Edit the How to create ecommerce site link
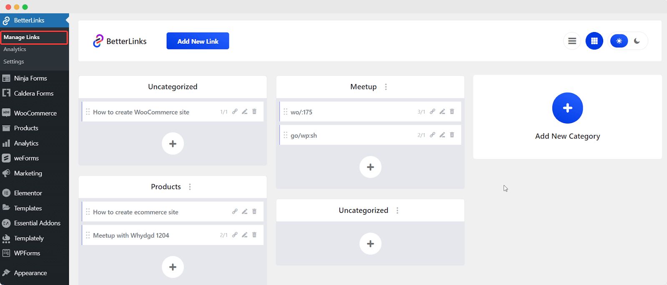 (x=245, y=212)
